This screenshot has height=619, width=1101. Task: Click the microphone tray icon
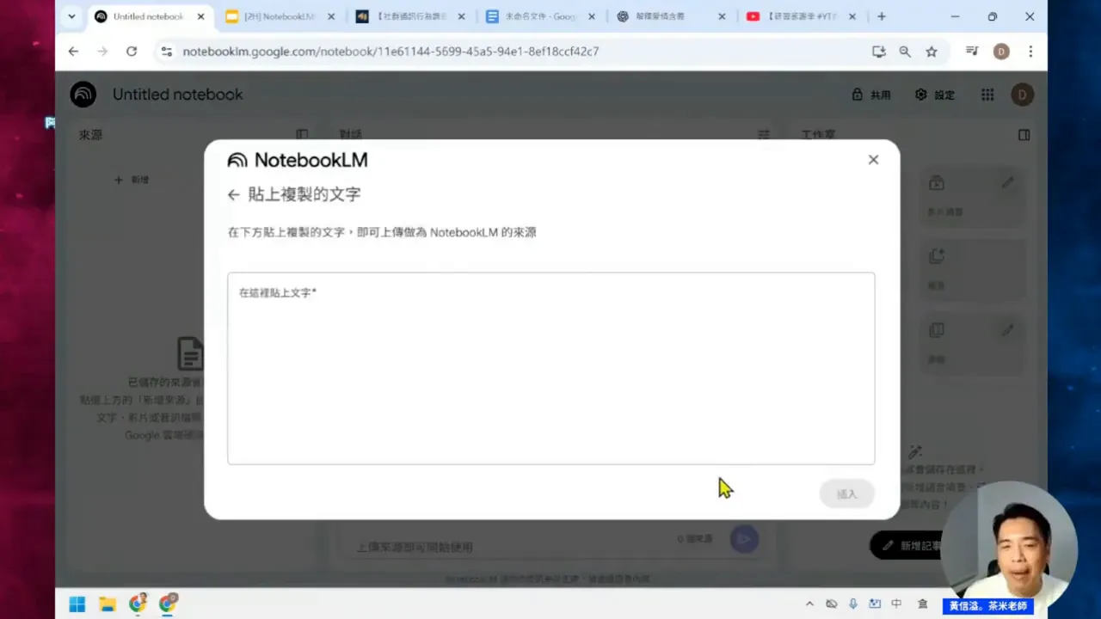tap(853, 604)
